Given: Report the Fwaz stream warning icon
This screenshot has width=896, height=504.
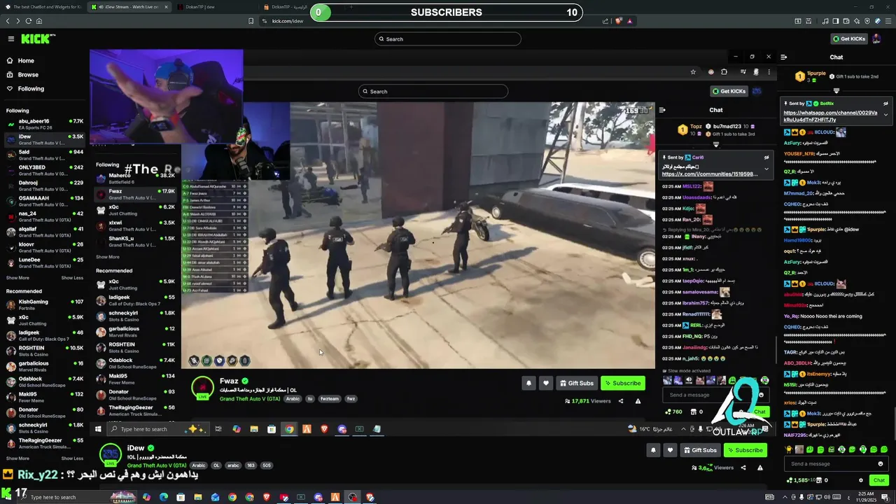Looking at the screenshot, I should tap(638, 401).
